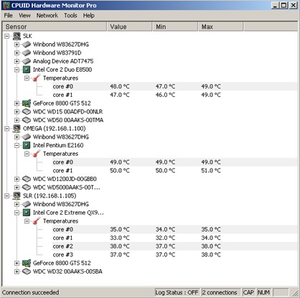This screenshot has width=300, height=298.
Task: Click the WDC WD1200JD-00GBB0 hard drive icon
Action: (x=27, y=179)
